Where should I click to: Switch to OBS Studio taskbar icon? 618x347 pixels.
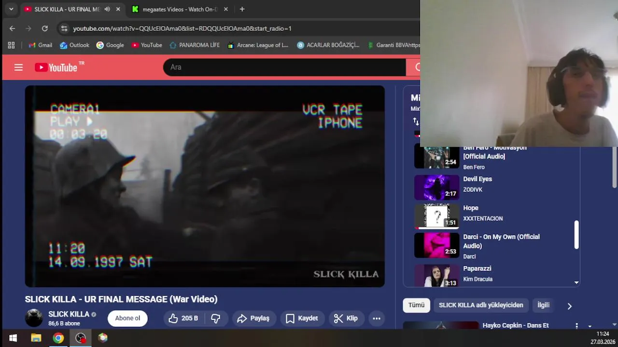(x=81, y=338)
